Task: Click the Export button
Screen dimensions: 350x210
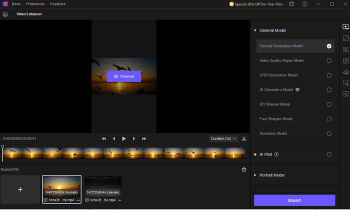Action: tap(294, 200)
